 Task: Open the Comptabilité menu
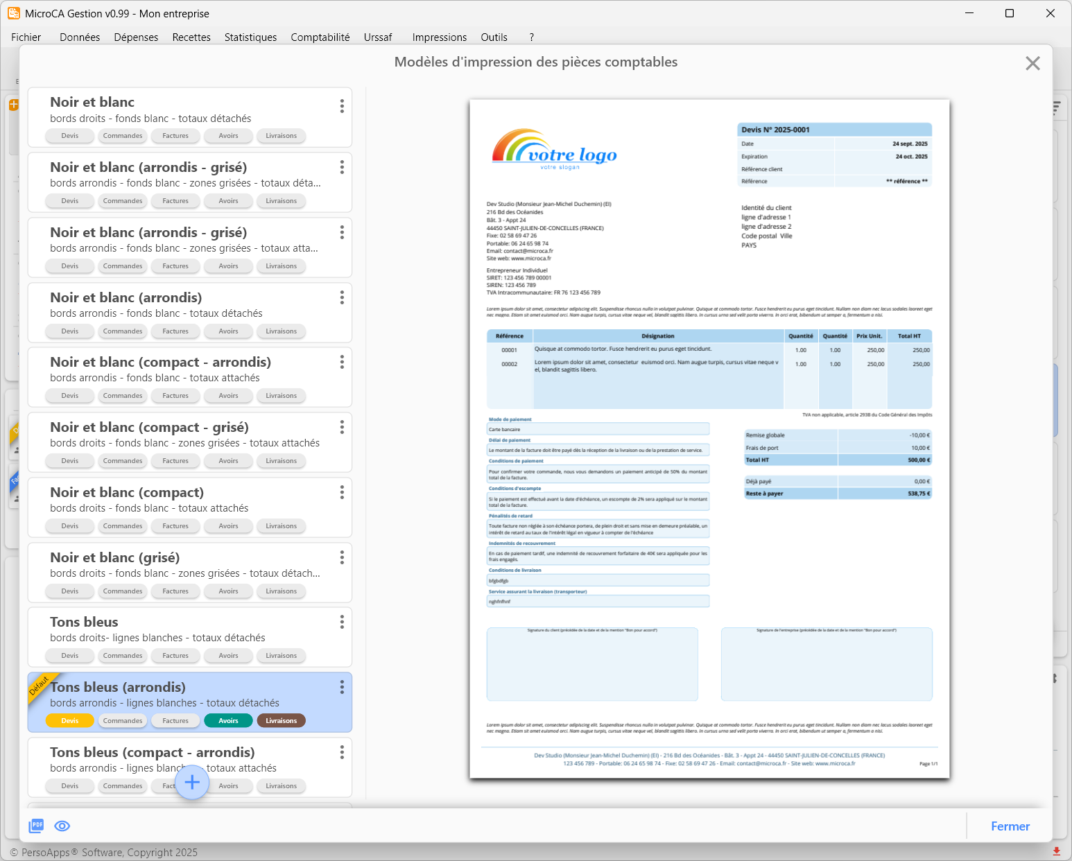pos(320,37)
